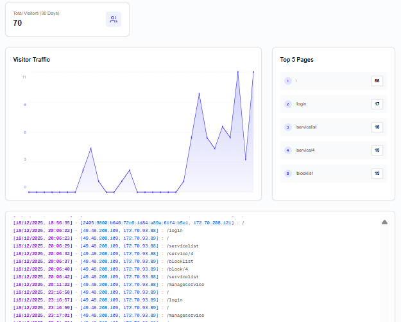Click rank badge 1 in Top 5 Pages

pos(287,81)
